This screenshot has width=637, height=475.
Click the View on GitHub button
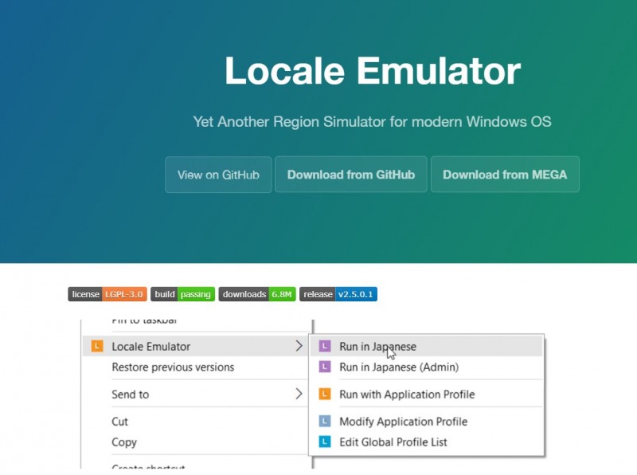(x=218, y=175)
